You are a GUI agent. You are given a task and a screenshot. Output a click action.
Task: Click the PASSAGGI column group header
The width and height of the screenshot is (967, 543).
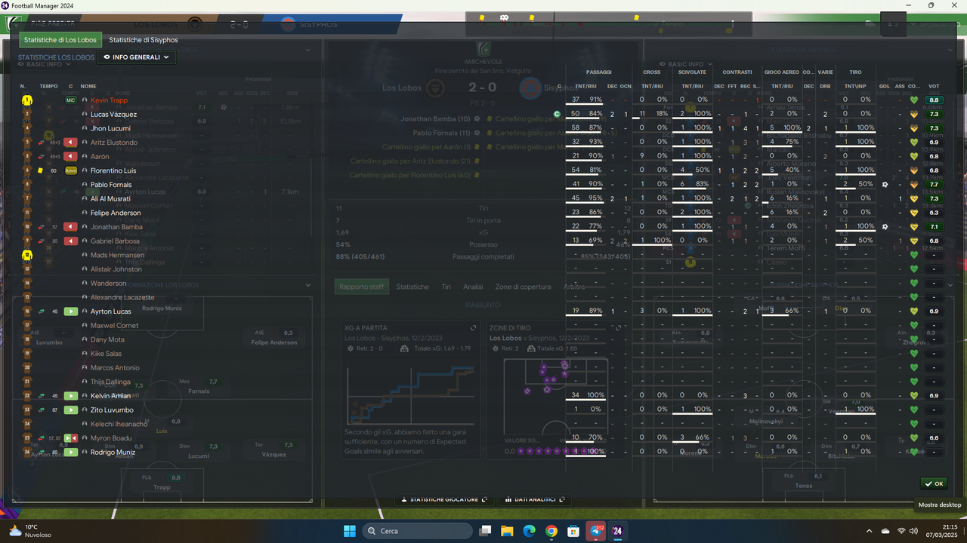click(599, 72)
